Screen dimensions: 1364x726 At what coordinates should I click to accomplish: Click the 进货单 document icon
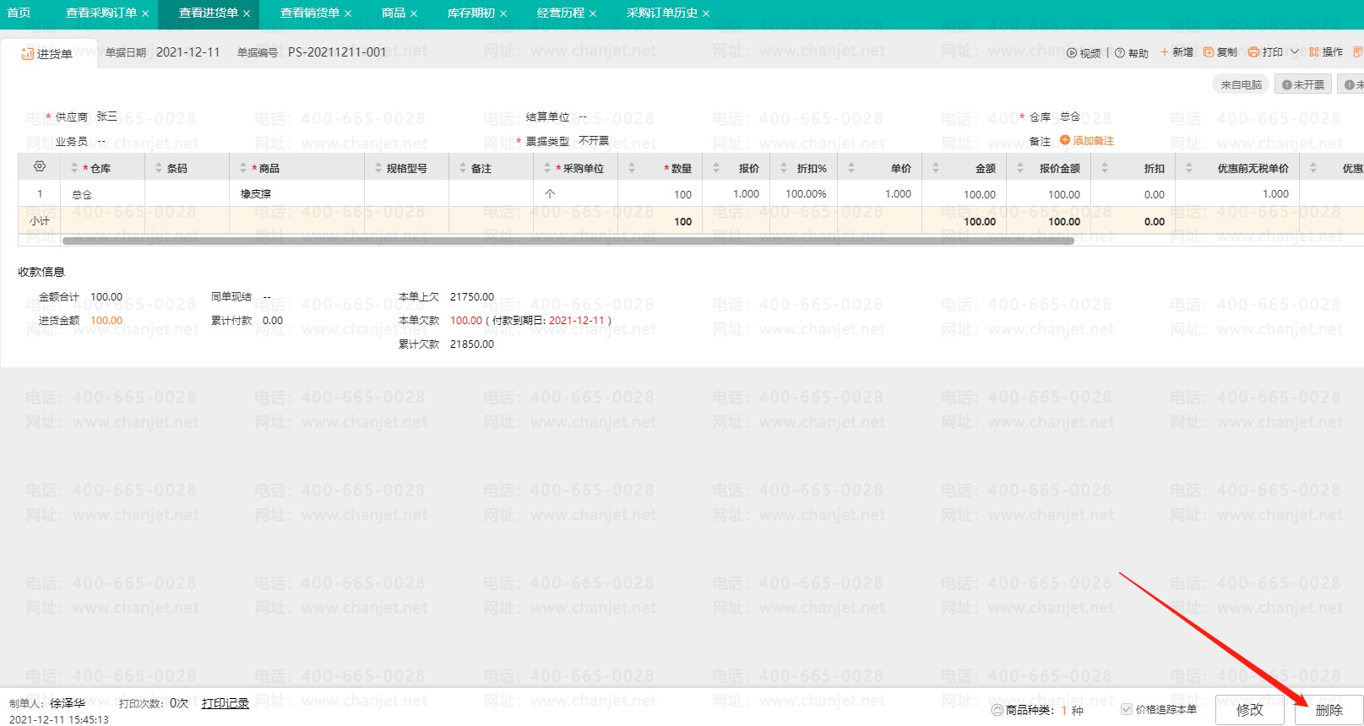tap(28, 54)
